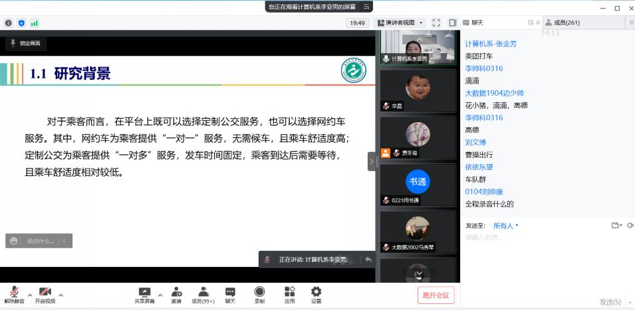Open the chat file send icon
635x310 pixels.
pos(616,225)
